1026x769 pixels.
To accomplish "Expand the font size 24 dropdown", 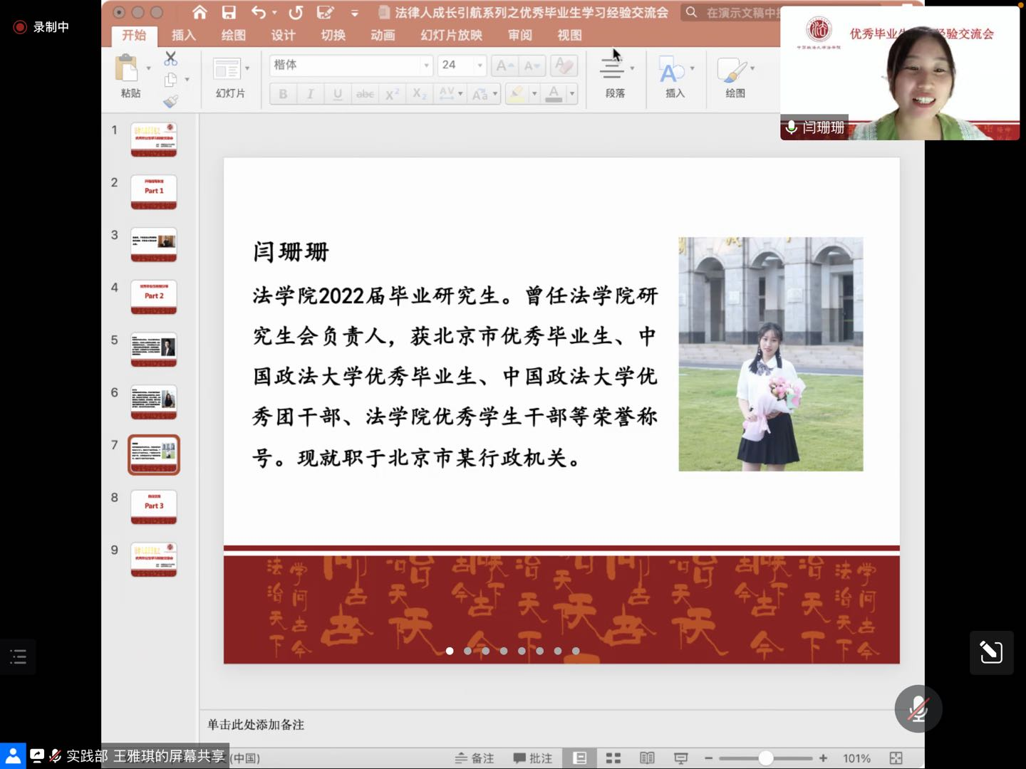I will point(480,66).
